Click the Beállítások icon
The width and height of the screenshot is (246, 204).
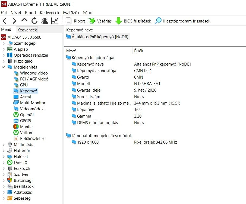10,186
